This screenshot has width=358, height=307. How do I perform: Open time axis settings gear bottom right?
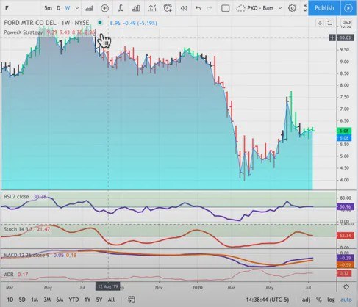point(346,287)
